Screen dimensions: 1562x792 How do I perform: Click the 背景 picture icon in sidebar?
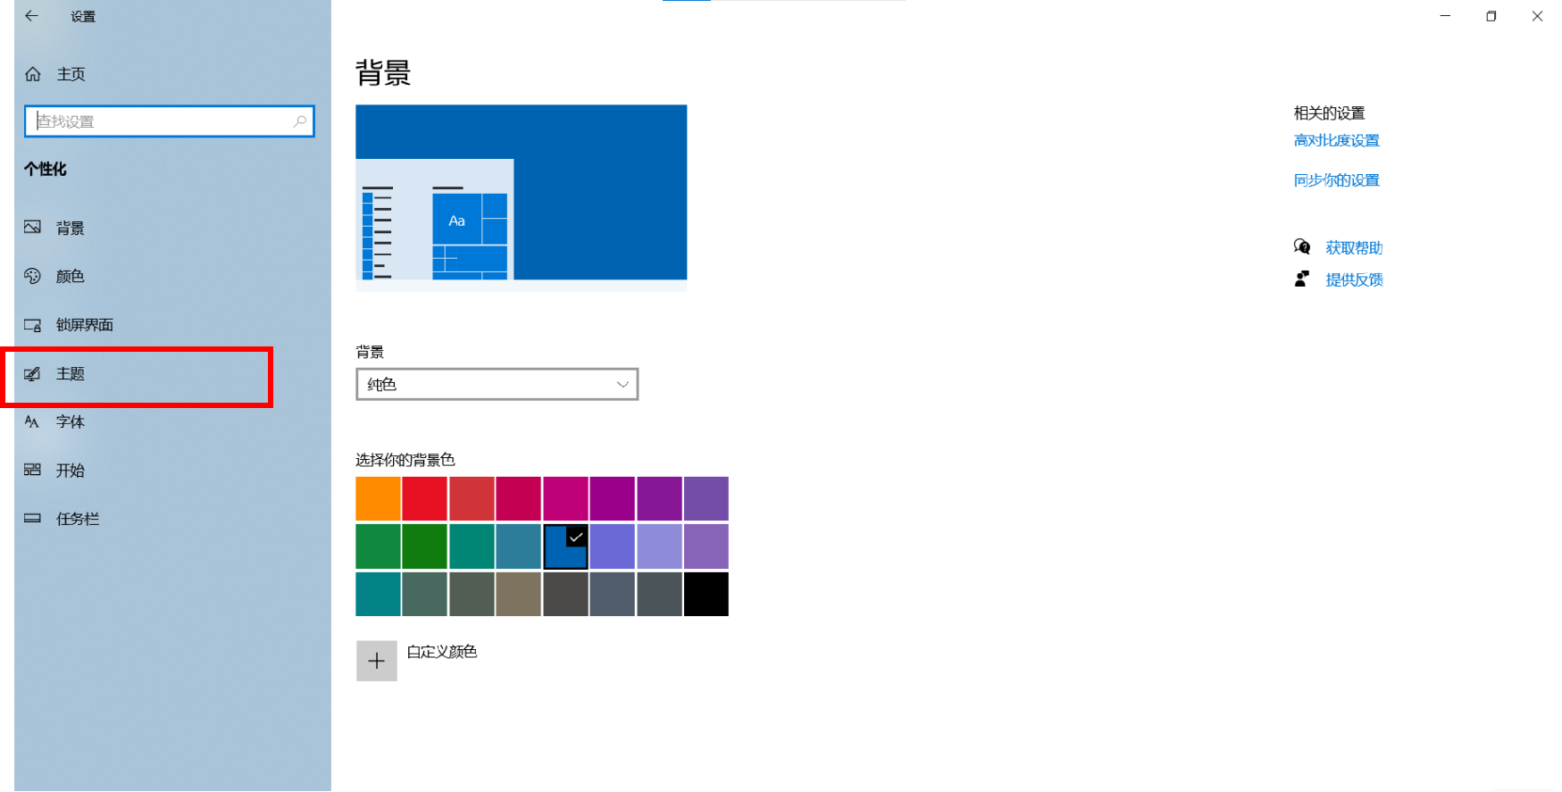tap(33, 228)
